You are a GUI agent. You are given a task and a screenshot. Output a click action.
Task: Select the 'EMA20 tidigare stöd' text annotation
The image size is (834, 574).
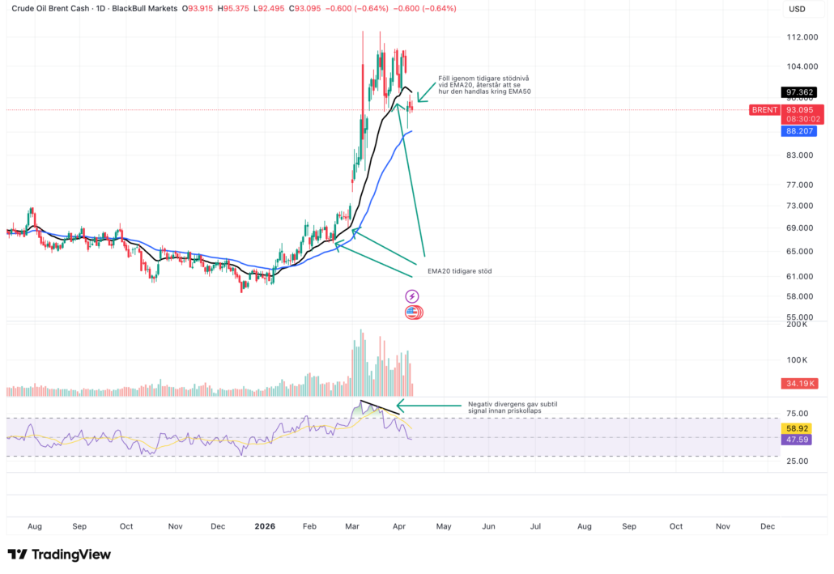point(459,271)
